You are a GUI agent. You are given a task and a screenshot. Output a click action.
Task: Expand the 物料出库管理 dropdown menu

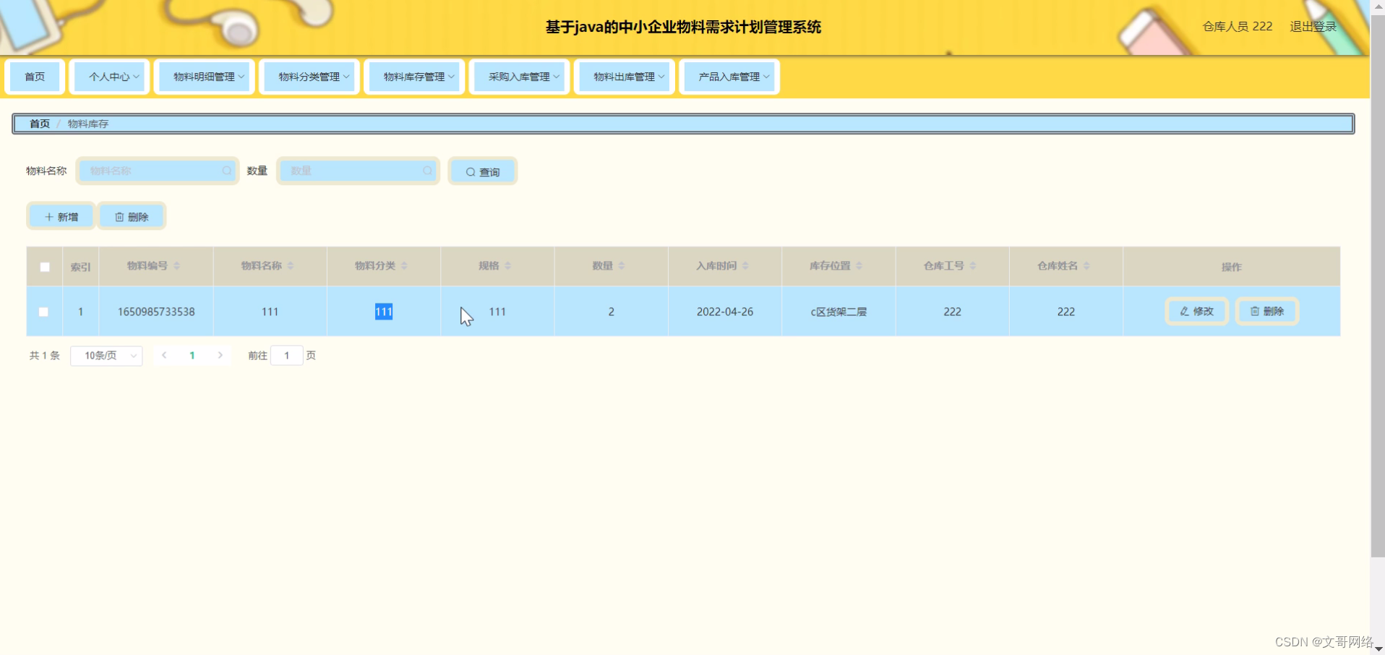tap(624, 76)
